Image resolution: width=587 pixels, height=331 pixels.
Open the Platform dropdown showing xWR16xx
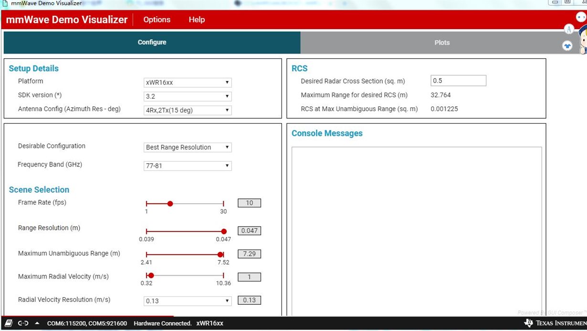[x=188, y=83]
